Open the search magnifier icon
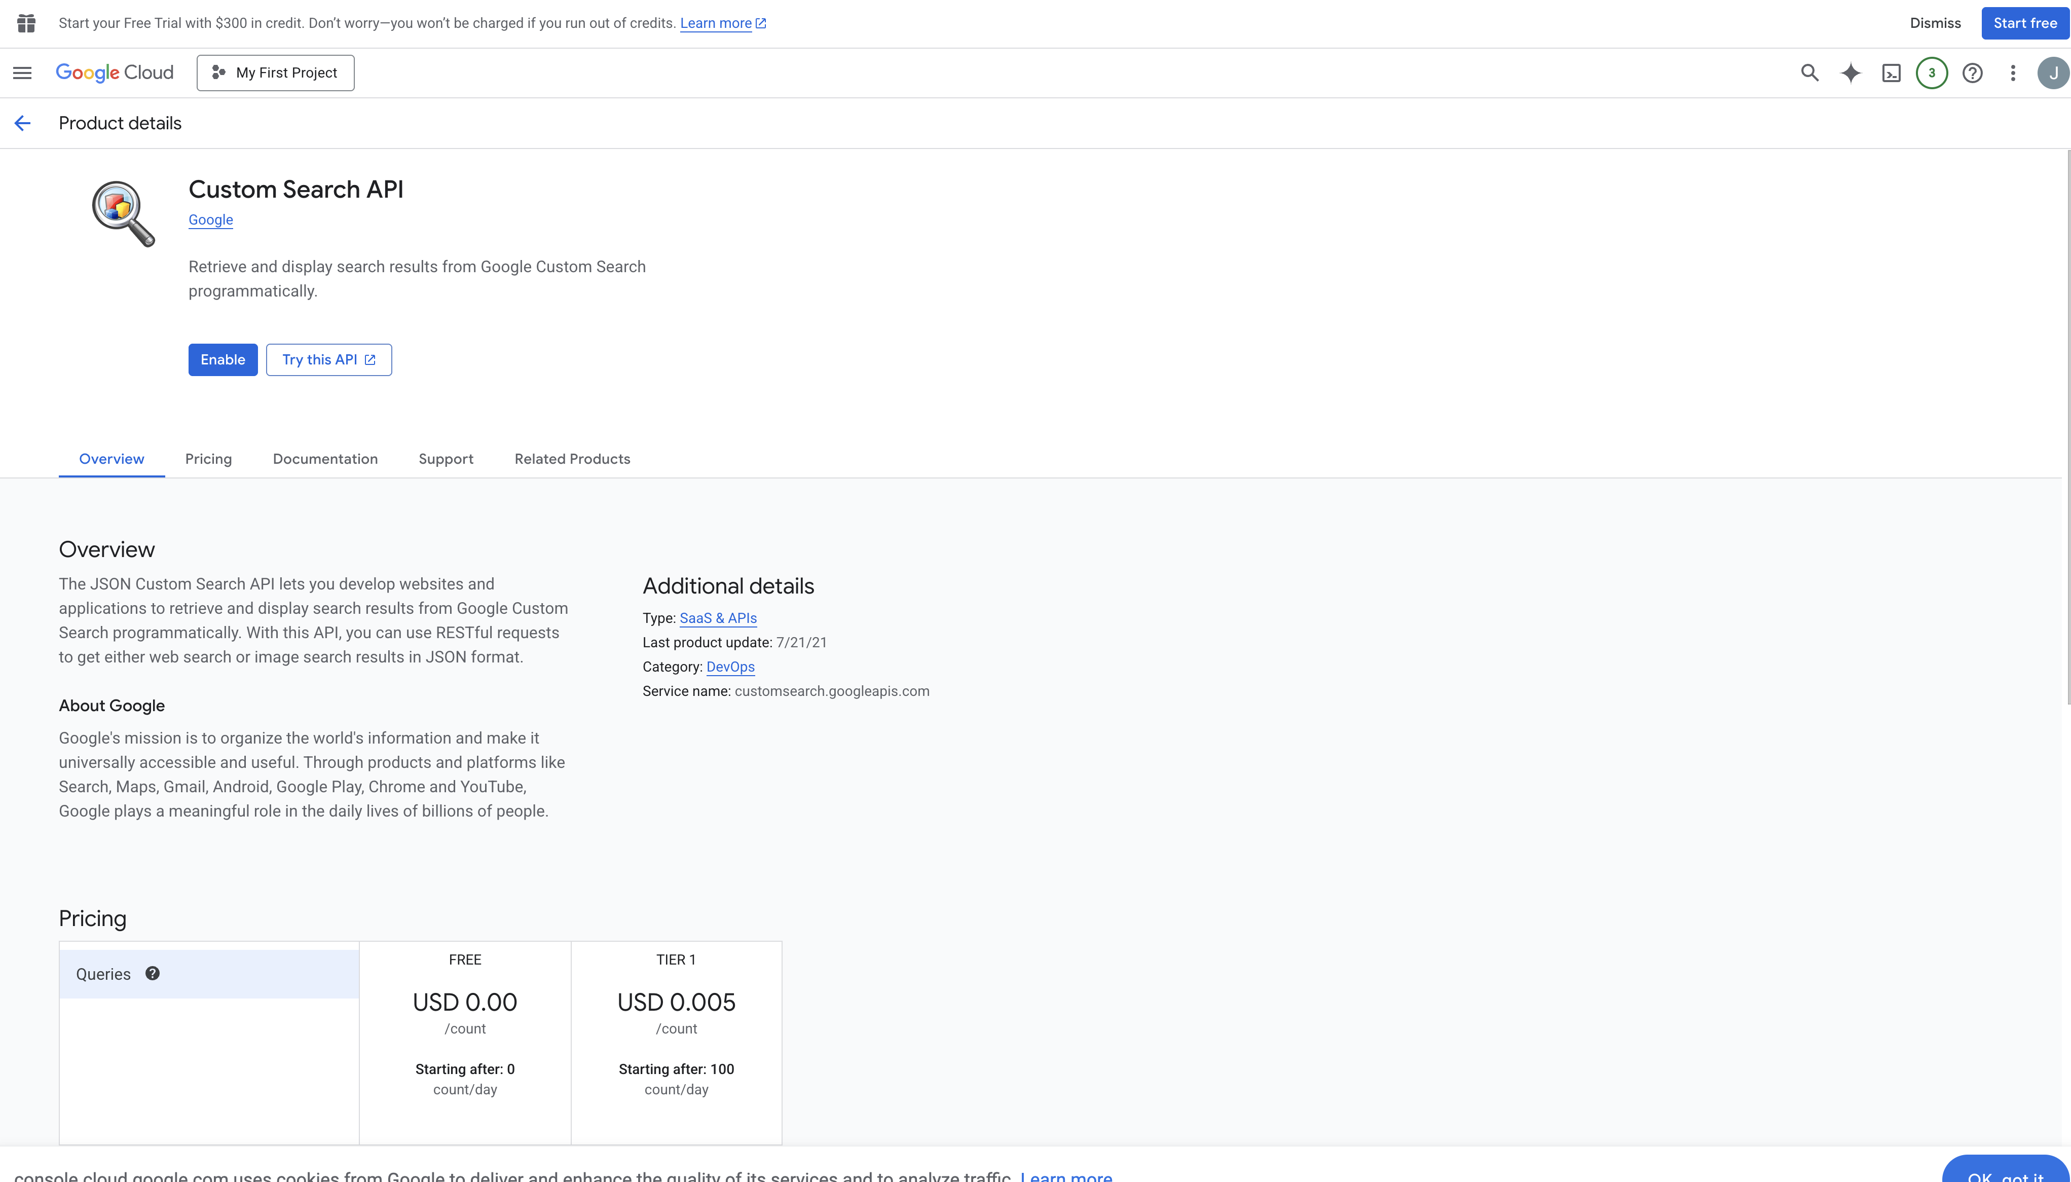The image size is (2071, 1182). 1809,73
